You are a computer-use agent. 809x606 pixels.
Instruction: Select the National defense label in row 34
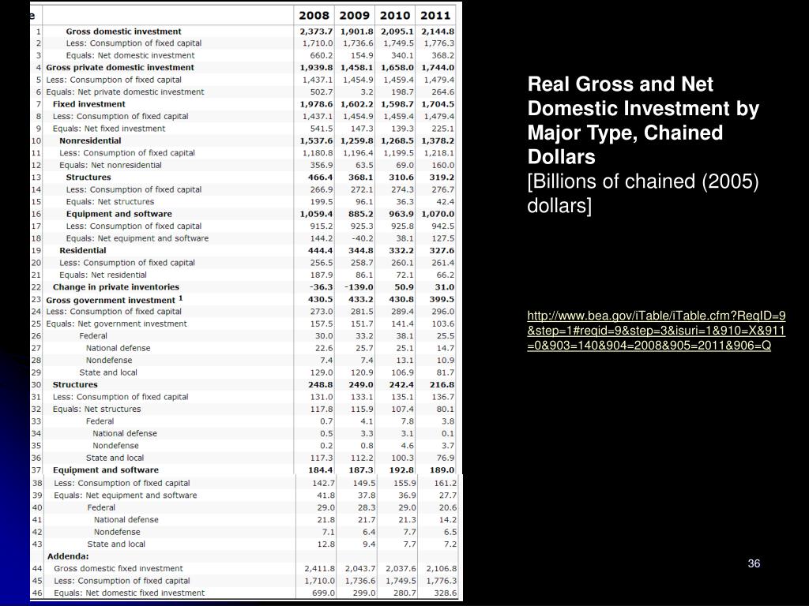tap(124, 434)
